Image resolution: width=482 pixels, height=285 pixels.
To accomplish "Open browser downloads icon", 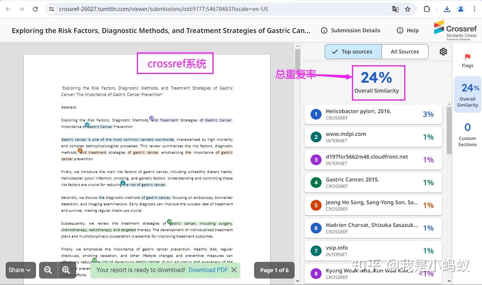I will point(447,9).
